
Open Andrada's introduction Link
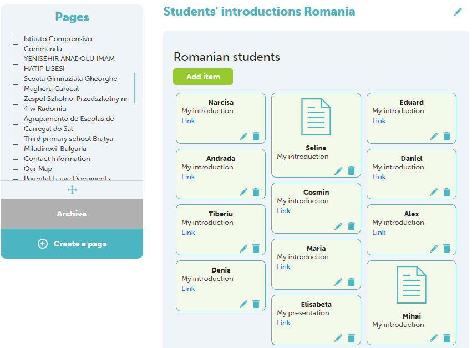[x=188, y=177]
